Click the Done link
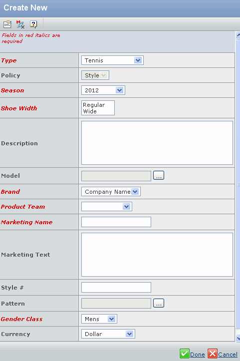 [x=198, y=355]
